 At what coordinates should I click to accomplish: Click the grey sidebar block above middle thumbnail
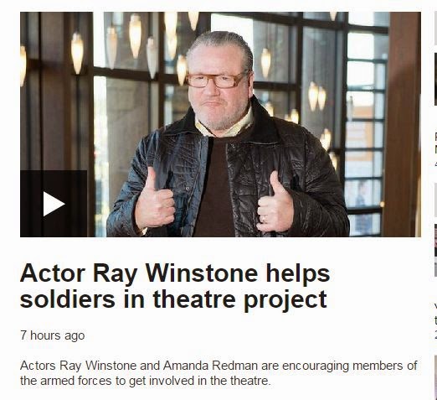pyautogui.click(x=435, y=200)
